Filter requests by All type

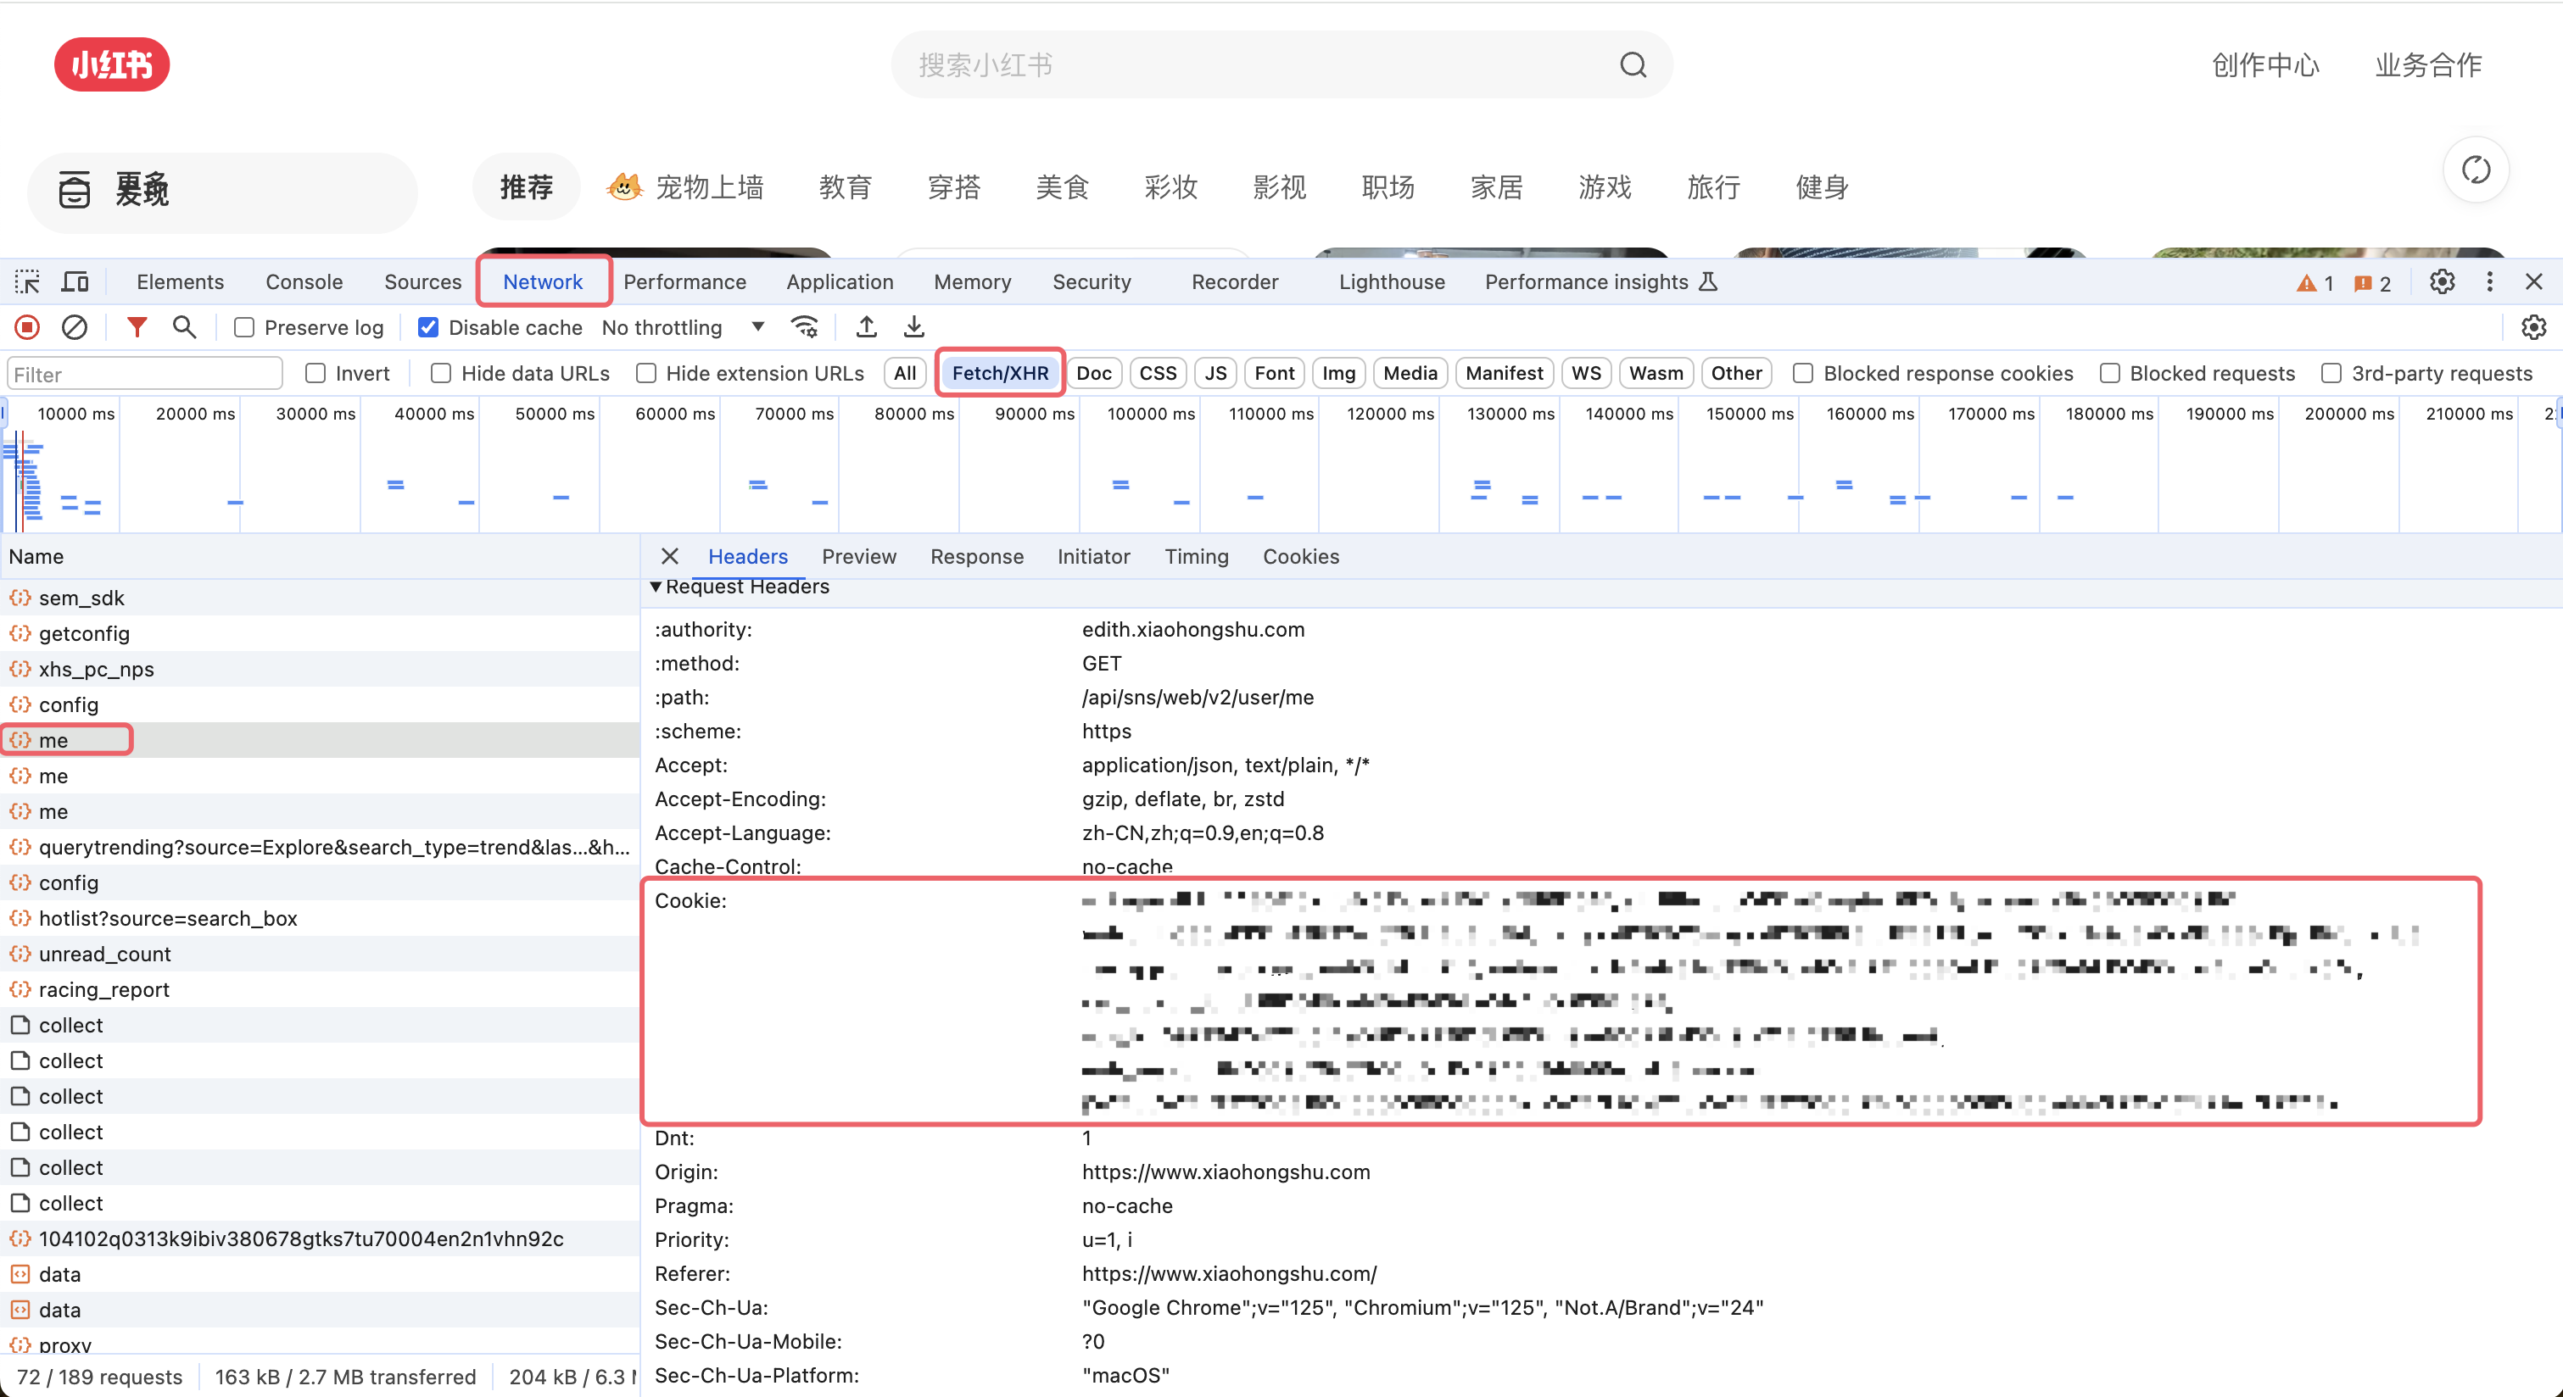click(904, 373)
